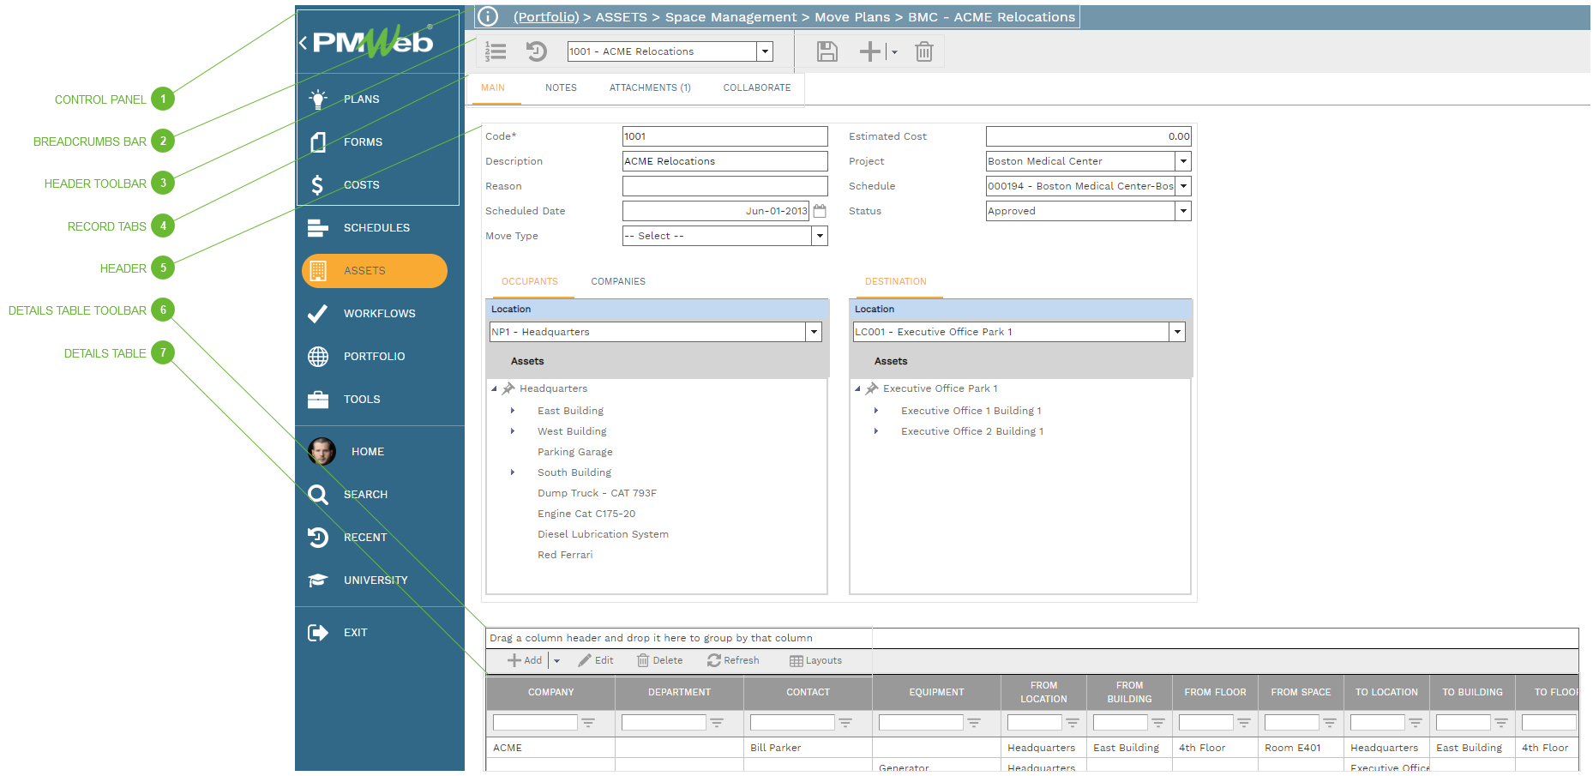Viewport: 1593px width, 776px height.
Task: Click the Portfolio breadcrumb link
Action: click(546, 17)
